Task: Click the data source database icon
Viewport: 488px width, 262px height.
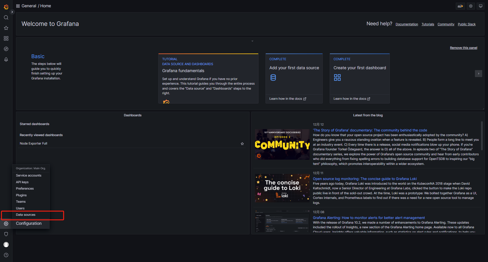Action: [273, 78]
